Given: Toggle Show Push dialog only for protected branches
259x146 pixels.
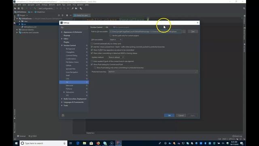Looking at the screenshot, I should pos(95,68).
